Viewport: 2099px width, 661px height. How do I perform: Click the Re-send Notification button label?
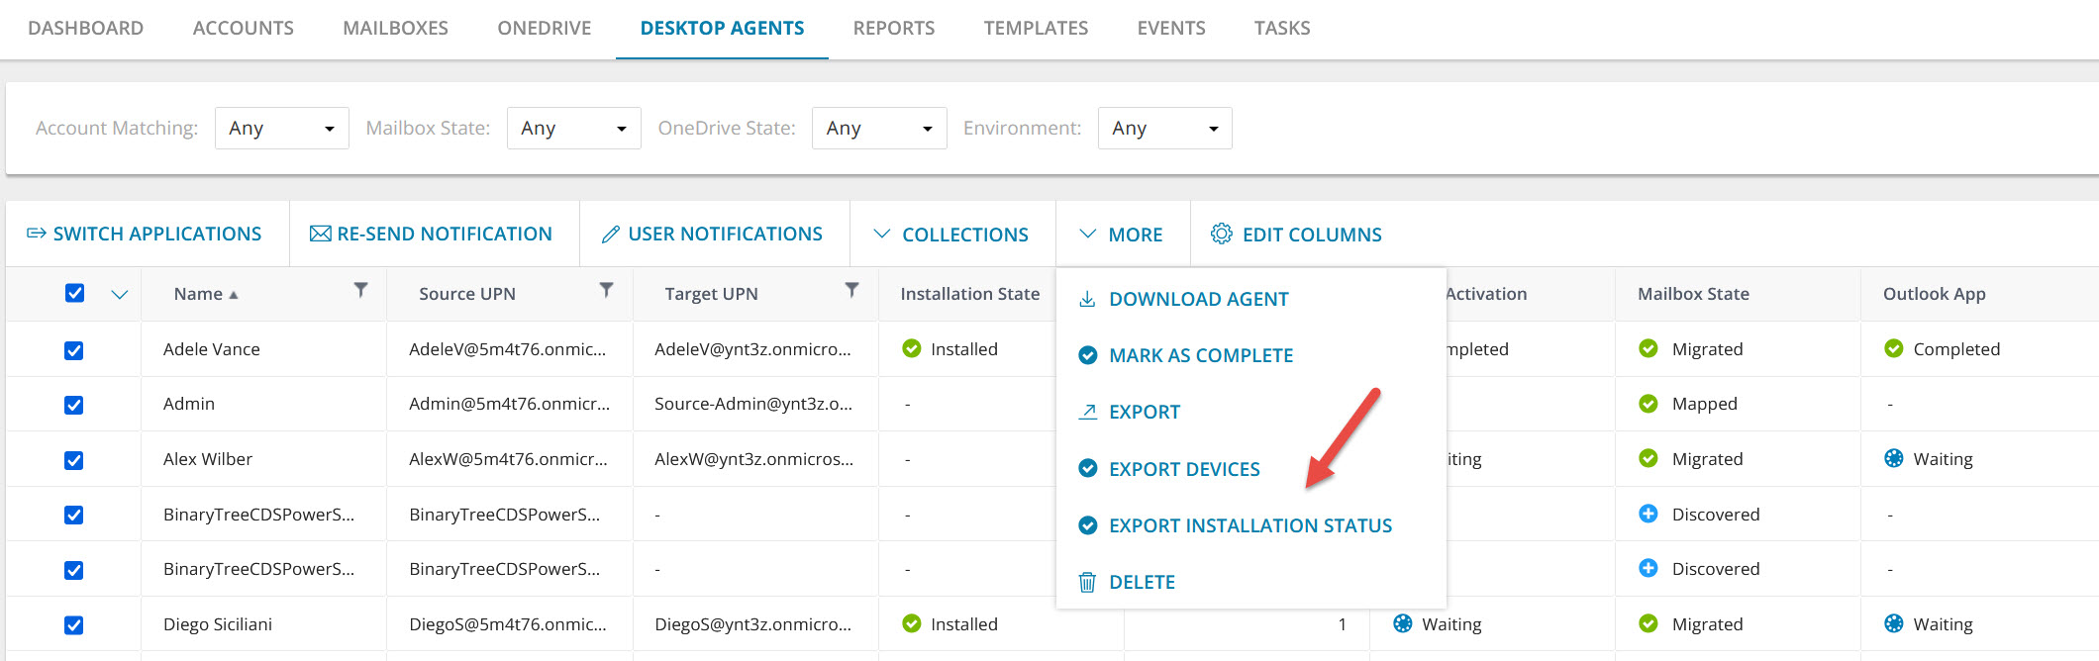tap(445, 234)
